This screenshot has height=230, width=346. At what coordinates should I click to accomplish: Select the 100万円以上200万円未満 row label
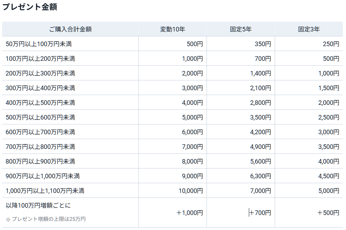(x=40, y=59)
